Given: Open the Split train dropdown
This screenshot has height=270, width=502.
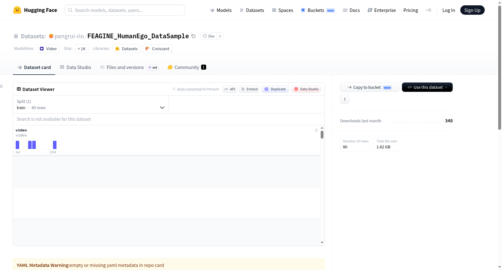Looking at the screenshot, I should pos(91,104).
